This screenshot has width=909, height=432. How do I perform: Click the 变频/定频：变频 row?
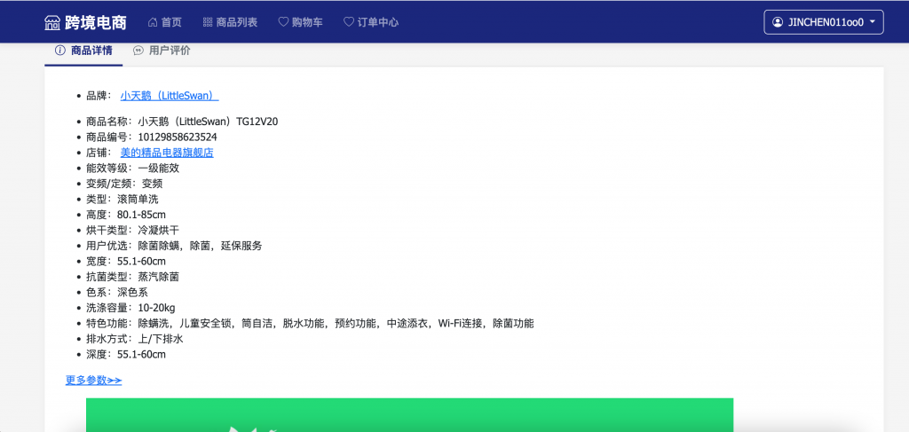coord(124,184)
